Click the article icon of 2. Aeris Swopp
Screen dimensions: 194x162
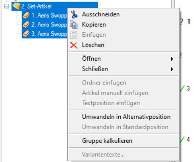pos(26,24)
